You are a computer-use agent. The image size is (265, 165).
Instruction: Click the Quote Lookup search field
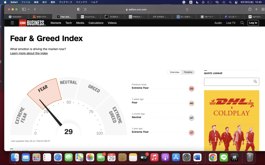228,82
